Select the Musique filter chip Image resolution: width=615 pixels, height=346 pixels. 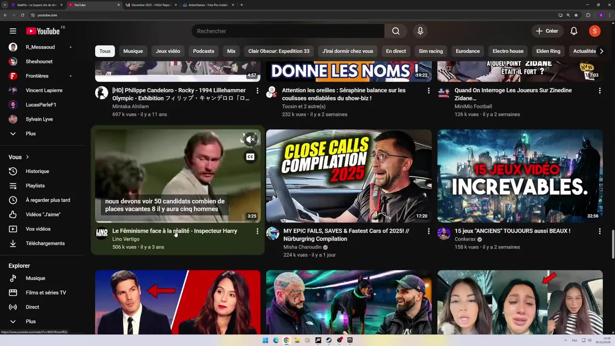tap(133, 51)
